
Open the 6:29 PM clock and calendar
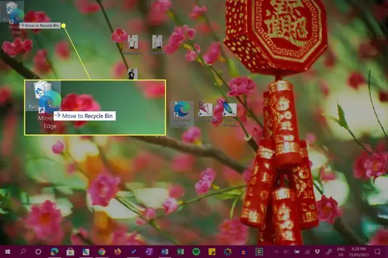coord(359,251)
